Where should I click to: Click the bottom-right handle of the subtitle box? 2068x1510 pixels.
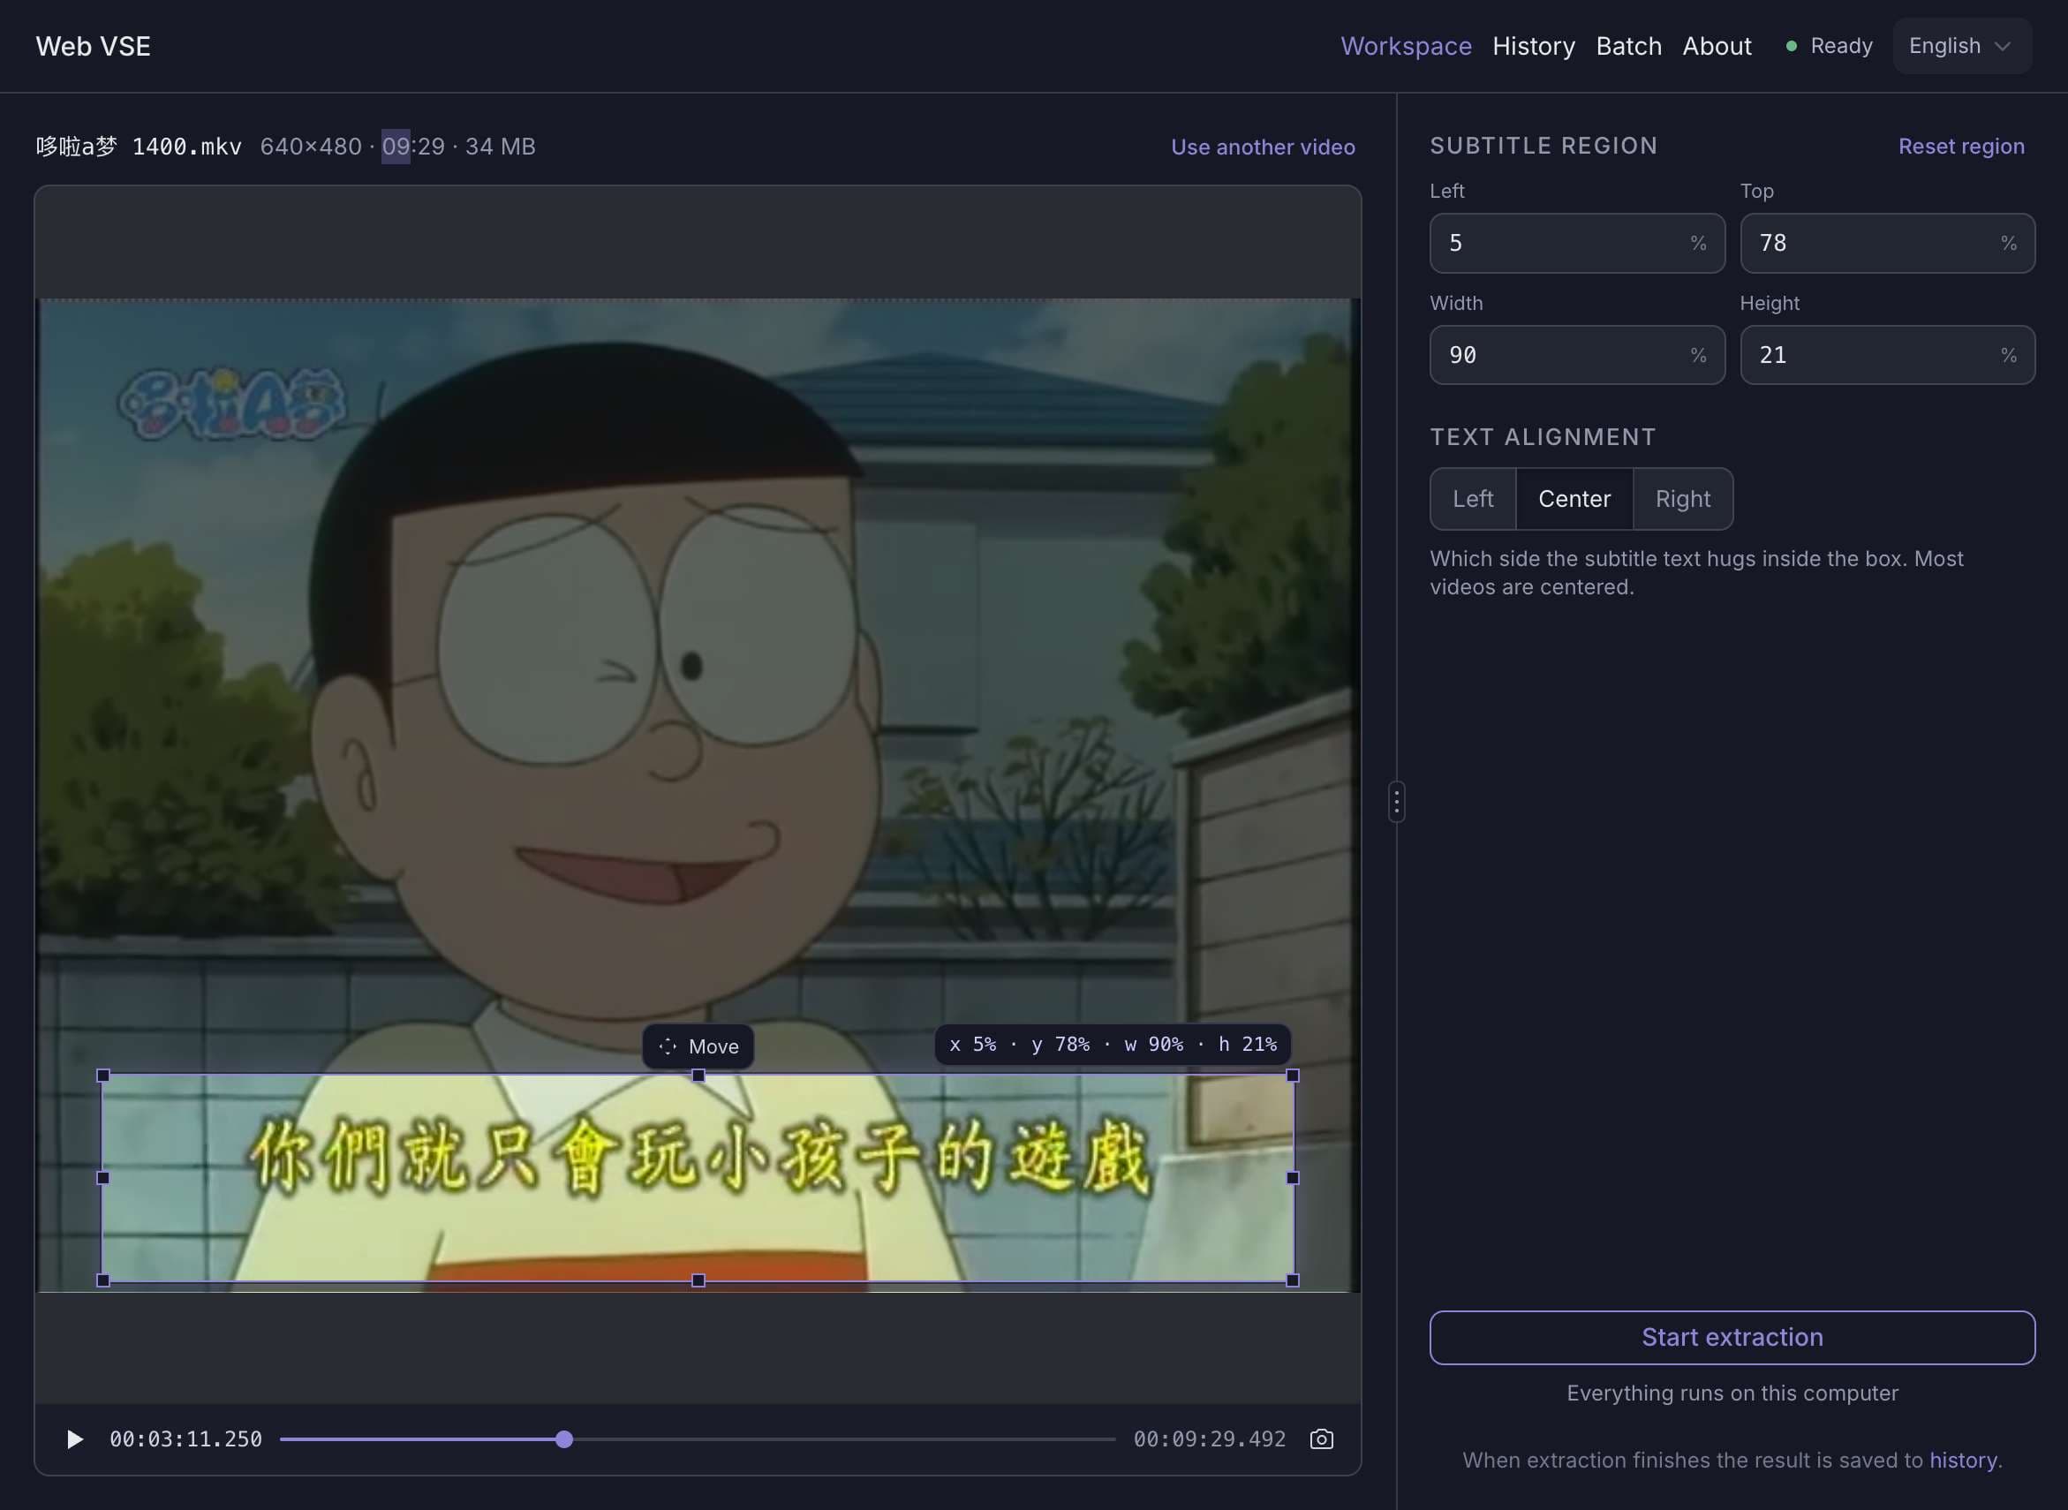[x=1292, y=1280]
